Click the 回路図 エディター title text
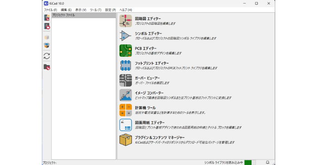 pyautogui.click(x=148, y=19)
